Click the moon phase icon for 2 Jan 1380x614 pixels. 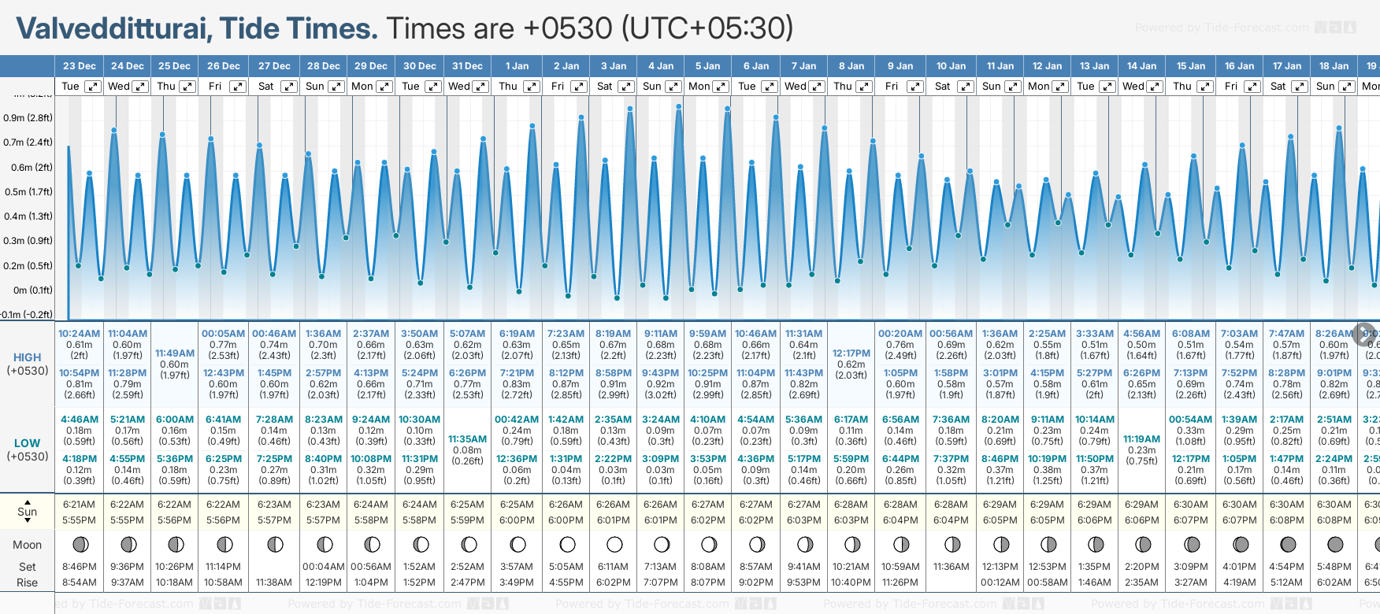tap(566, 544)
